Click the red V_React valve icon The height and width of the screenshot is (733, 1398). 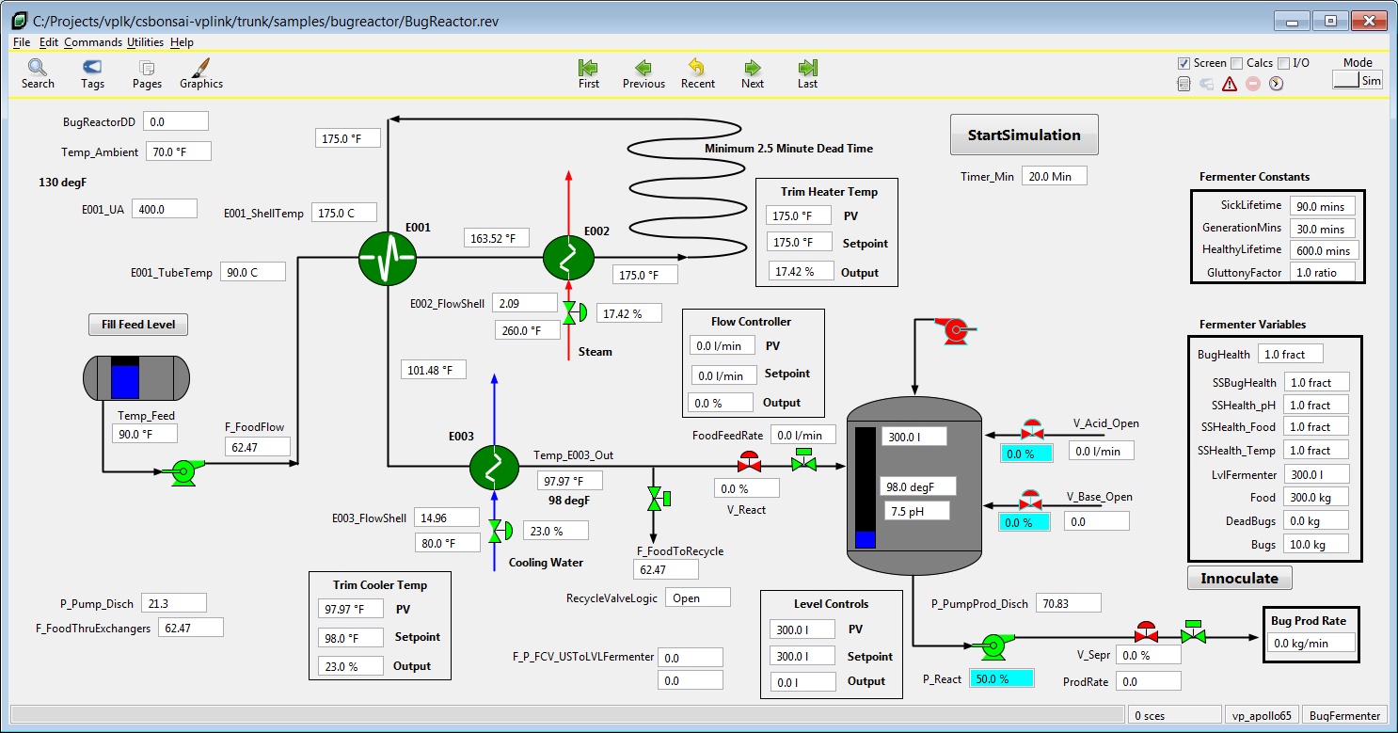[750, 462]
